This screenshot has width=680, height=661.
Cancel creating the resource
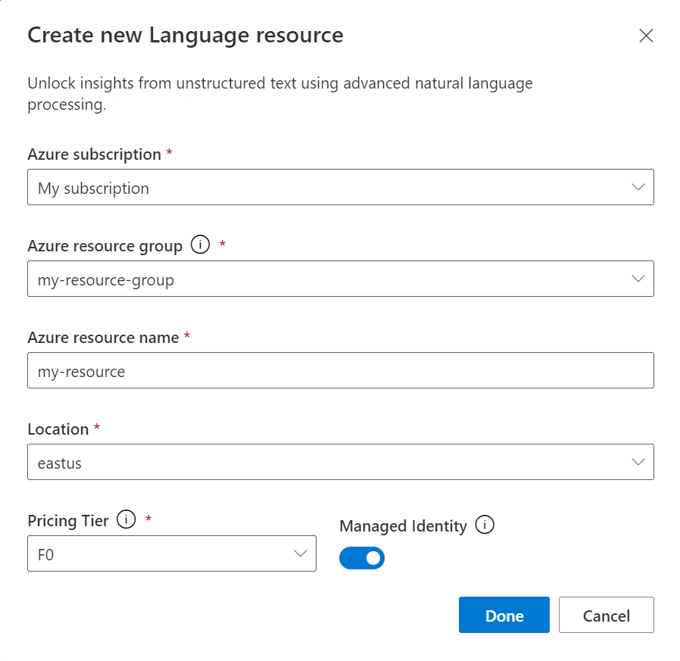(x=606, y=616)
